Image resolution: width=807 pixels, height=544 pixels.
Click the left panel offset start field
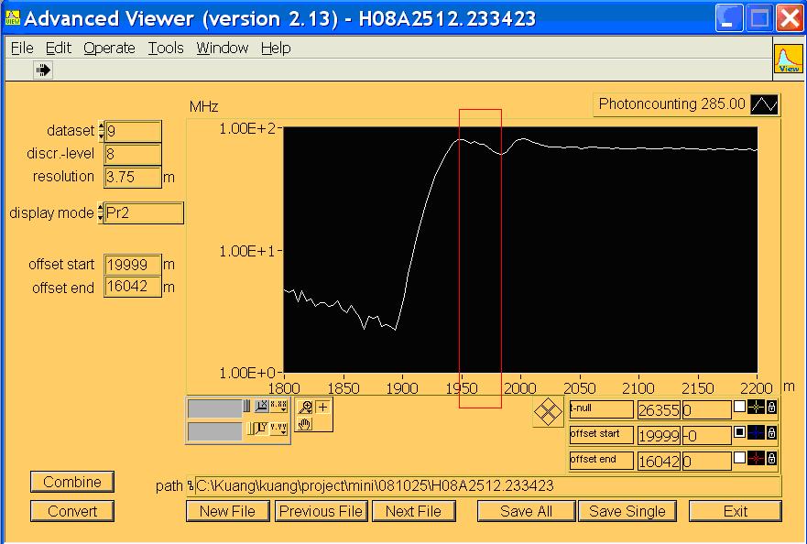click(x=133, y=265)
